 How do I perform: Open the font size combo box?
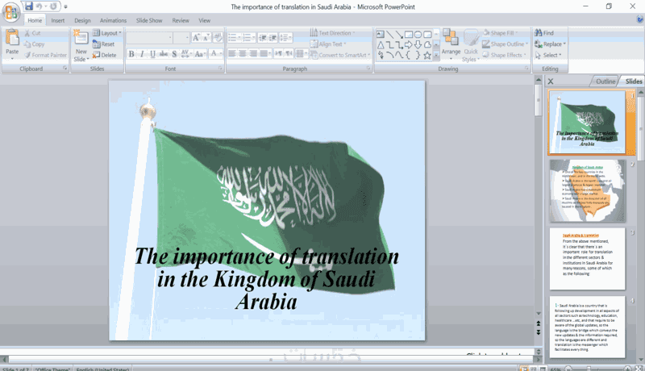tap(181, 38)
